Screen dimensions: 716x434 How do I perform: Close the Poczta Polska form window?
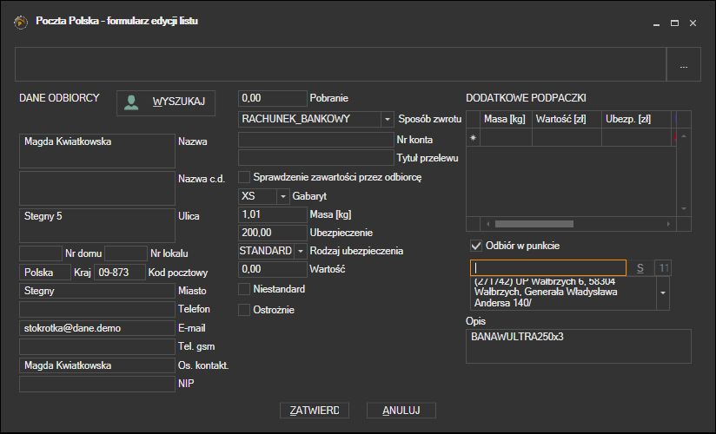(693, 23)
